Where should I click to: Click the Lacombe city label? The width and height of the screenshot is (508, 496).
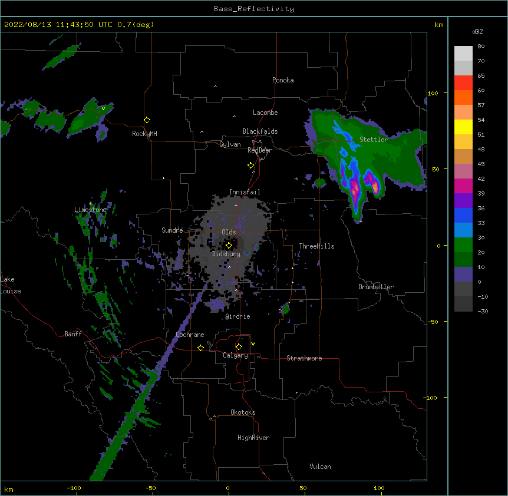[265, 113]
